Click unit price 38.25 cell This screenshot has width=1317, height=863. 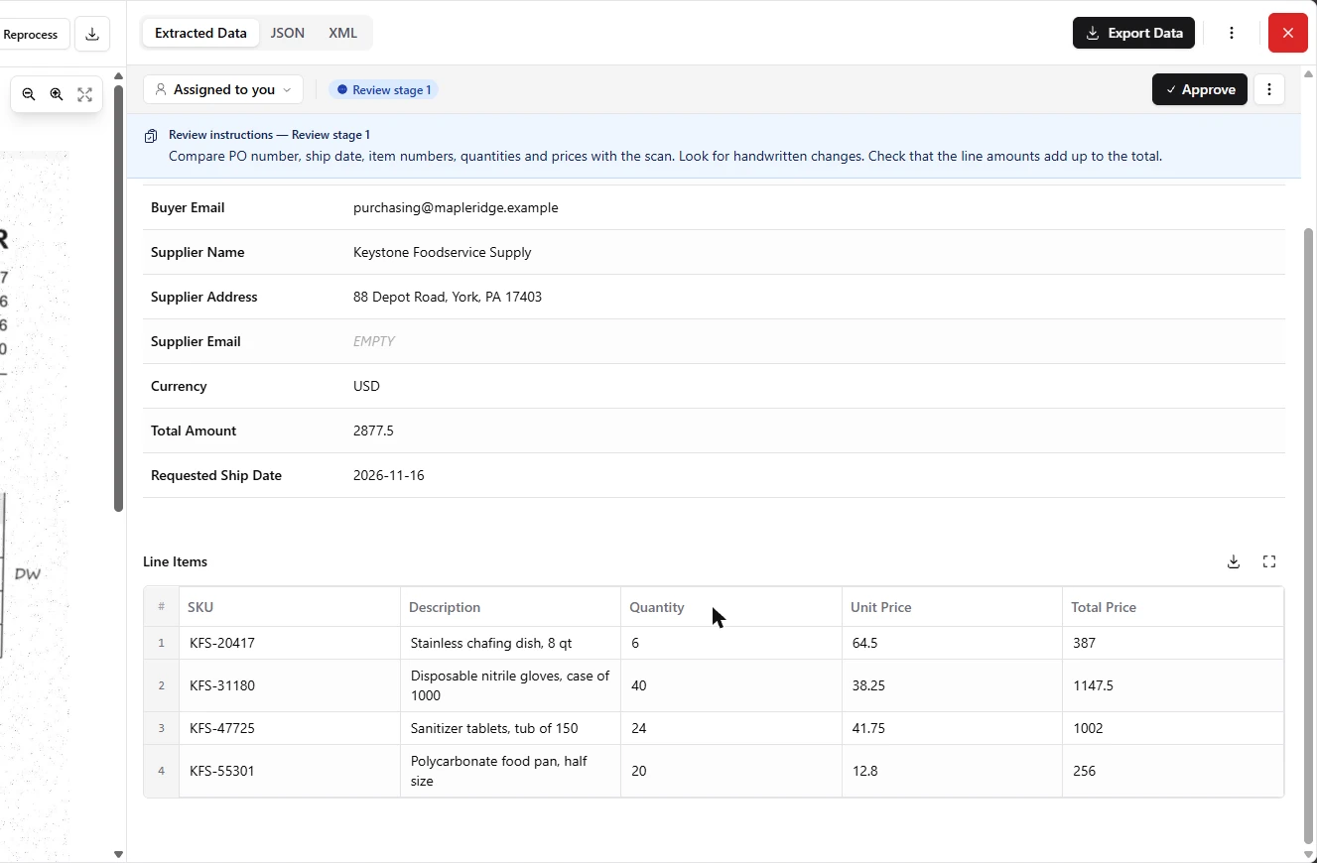pos(952,685)
